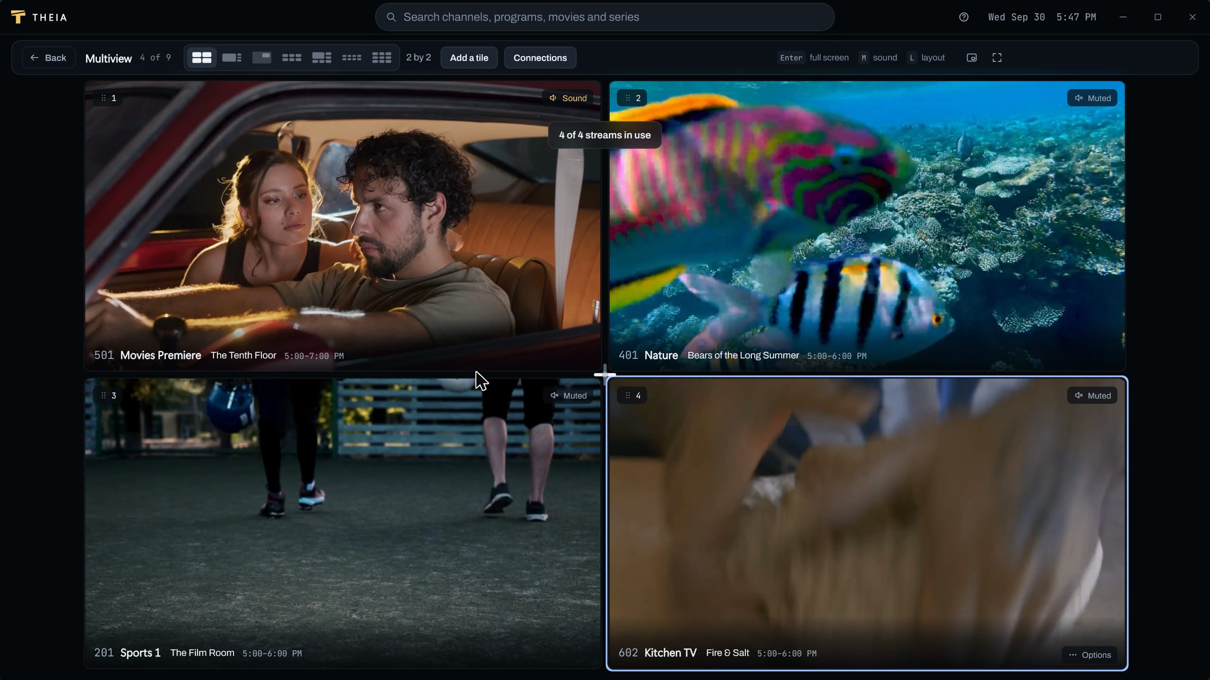Viewport: 1210px width, 680px height.
Task: Click drag handle of tile 4
Action: (x=628, y=396)
